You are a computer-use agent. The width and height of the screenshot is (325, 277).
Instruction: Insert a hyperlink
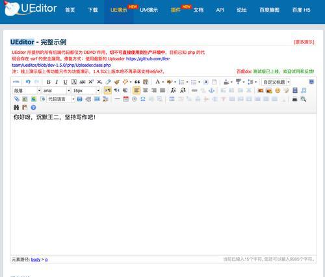pyautogui.click(x=194, y=90)
